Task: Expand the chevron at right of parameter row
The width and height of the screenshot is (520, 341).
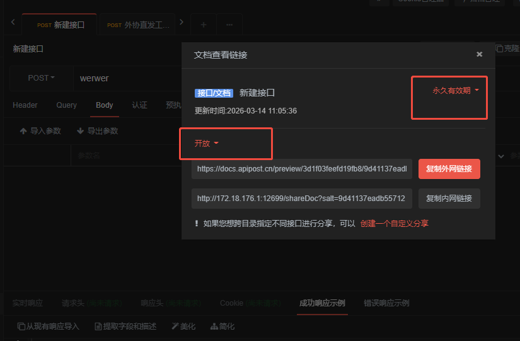Action: (501, 156)
